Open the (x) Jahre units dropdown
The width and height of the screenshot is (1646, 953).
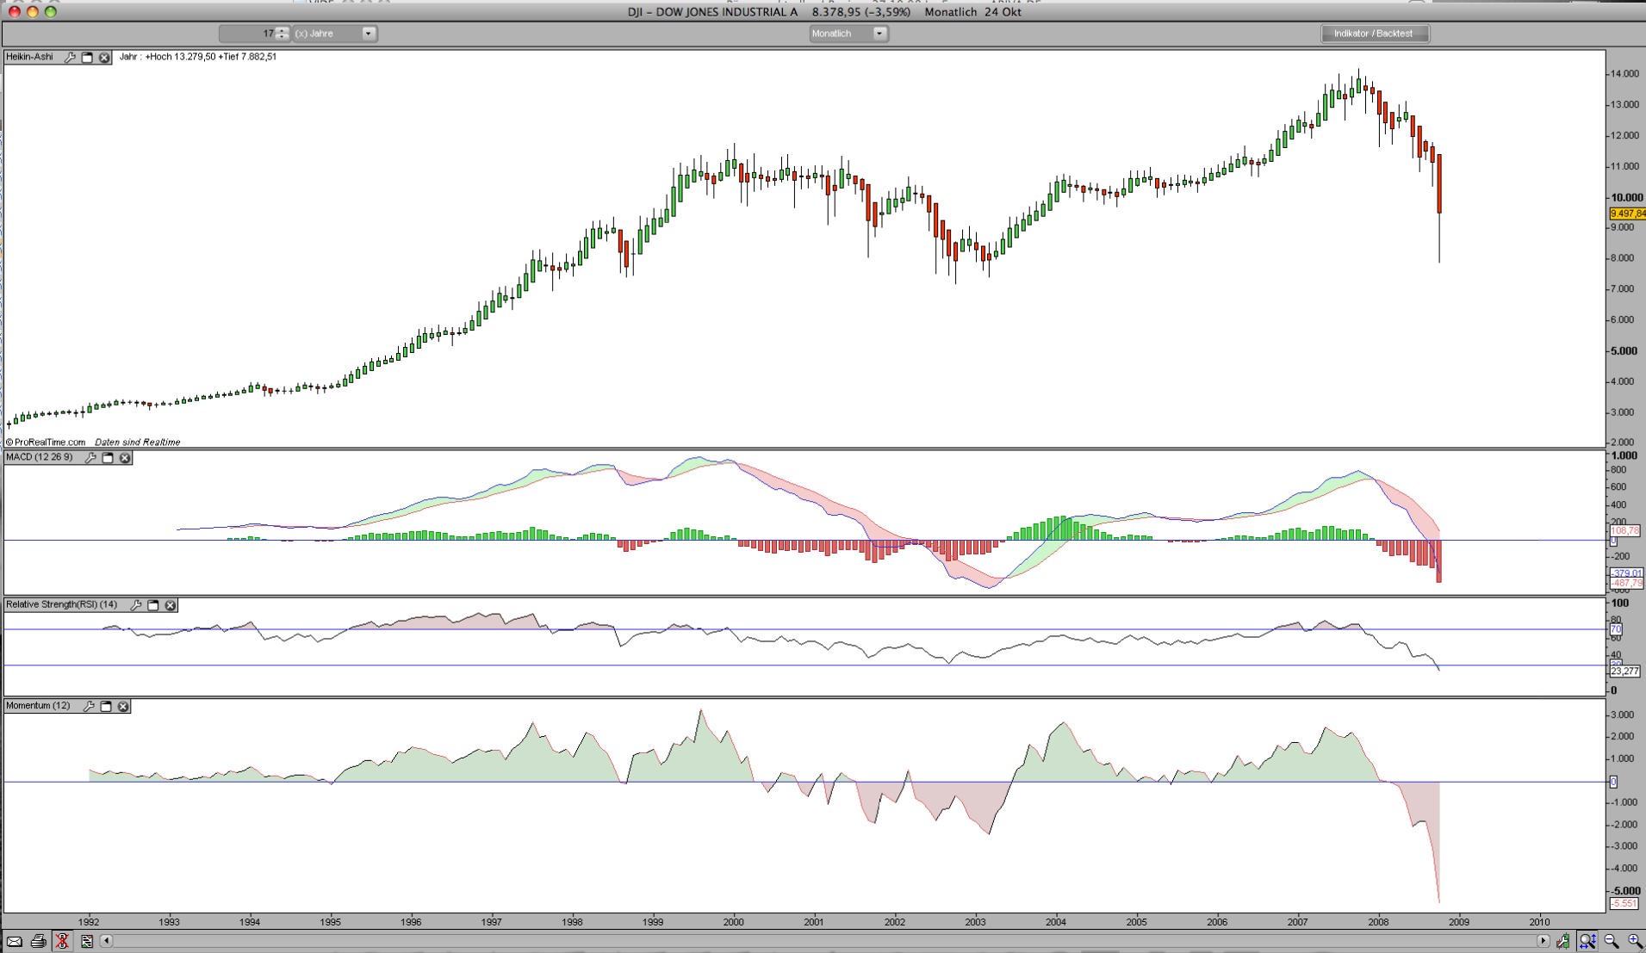pyautogui.click(x=334, y=34)
